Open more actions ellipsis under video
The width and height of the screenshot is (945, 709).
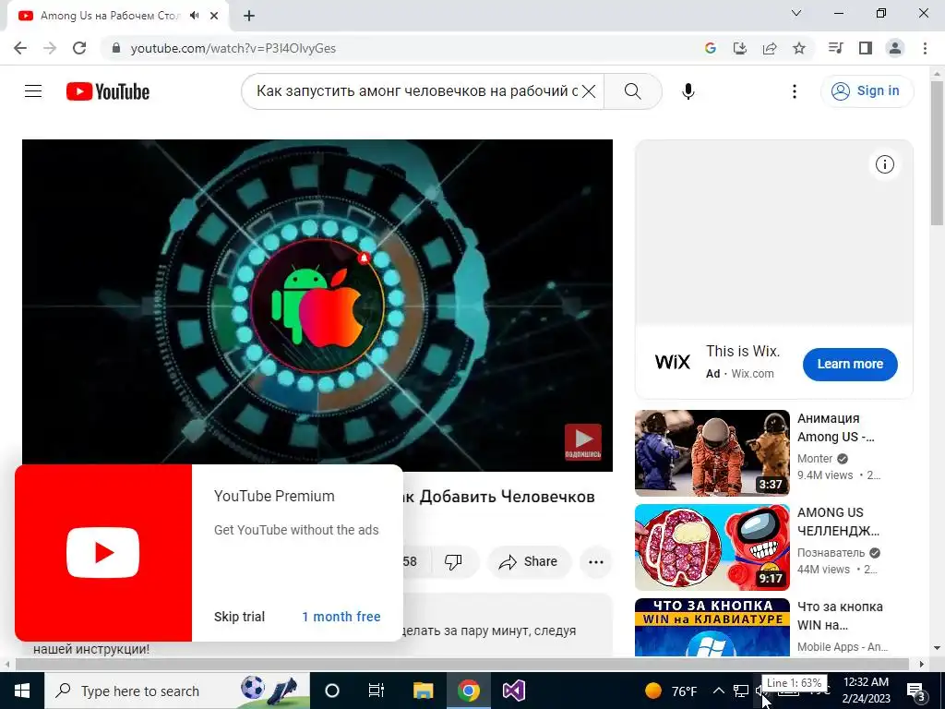pyautogui.click(x=596, y=562)
